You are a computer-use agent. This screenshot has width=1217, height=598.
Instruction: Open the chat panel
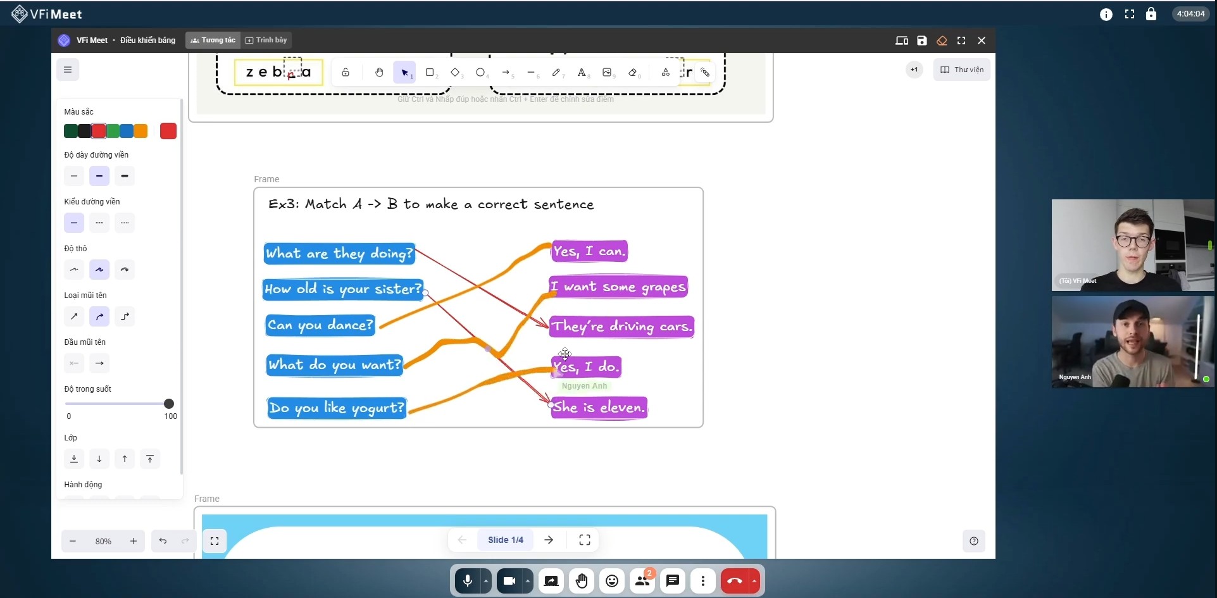(673, 581)
